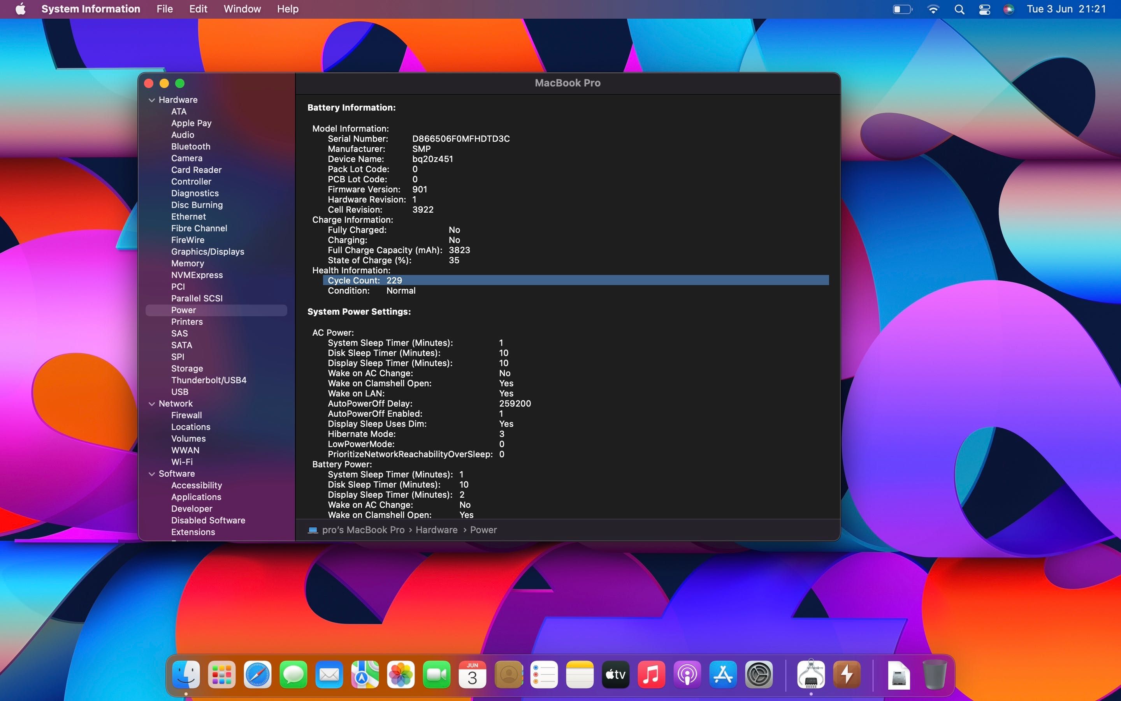Click the AutoPowerOff Delay value 259200
1121x701 pixels.
coord(515,404)
